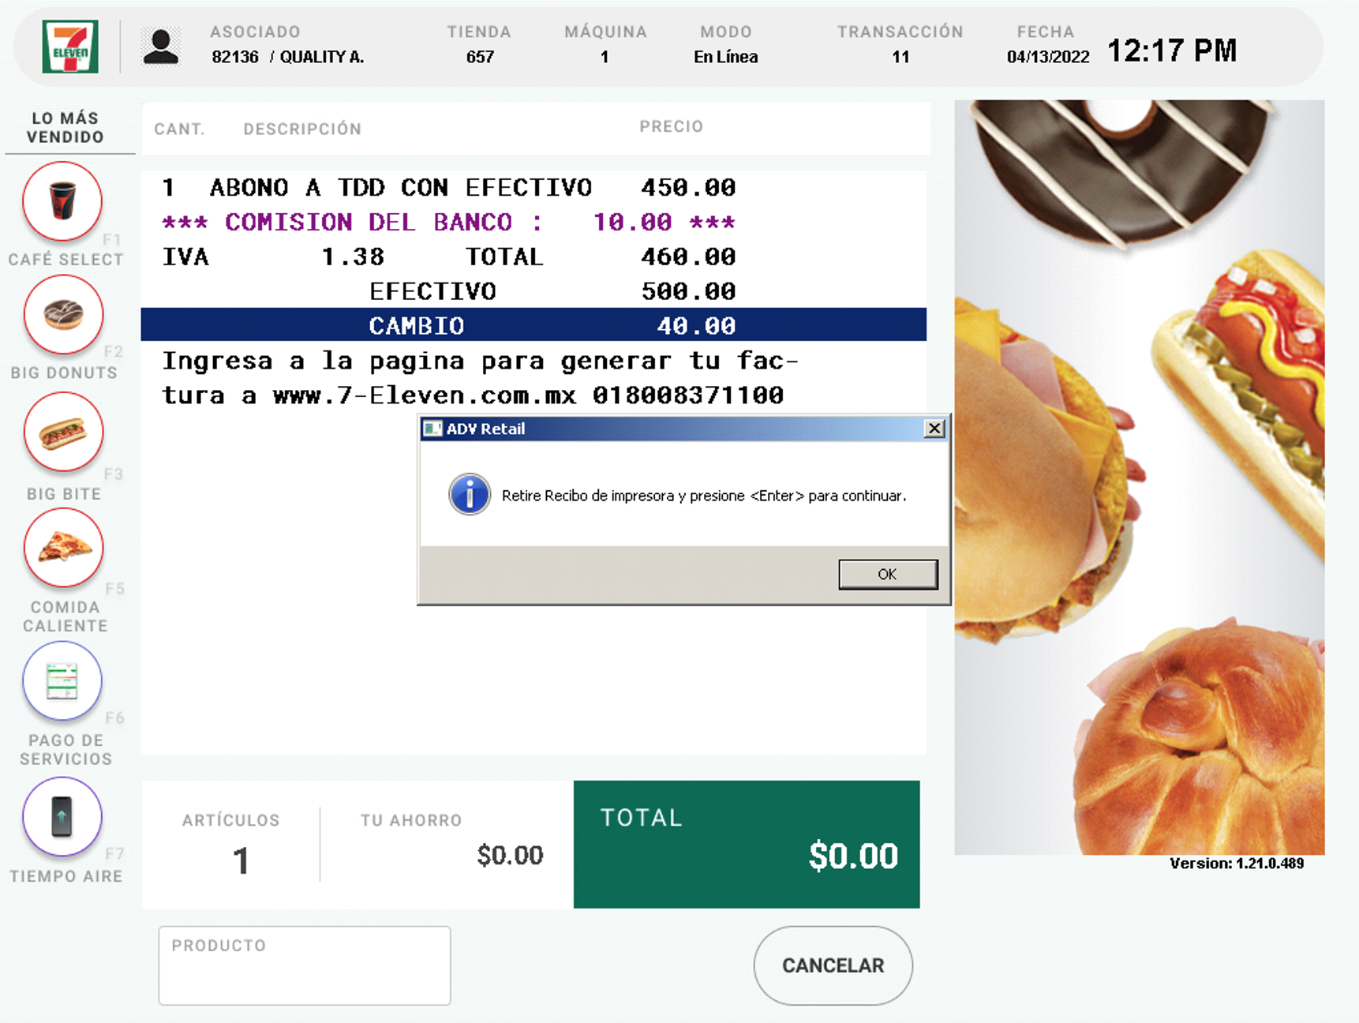The height and width of the screenshot is (1023, 1359).
Task: Confirm the ADV Retail dialog with OK
Action: point(888,574)
